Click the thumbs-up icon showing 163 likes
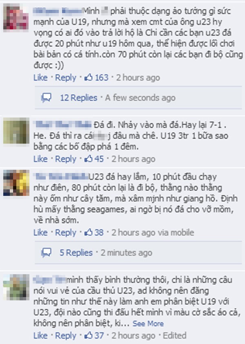Viewport: 245px width, 344px height. point(89,77)
